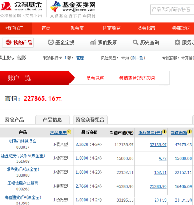The image size is (194, 205).
Task: Switch to the 产品信息 tab
Action: [x=52, y=120]
